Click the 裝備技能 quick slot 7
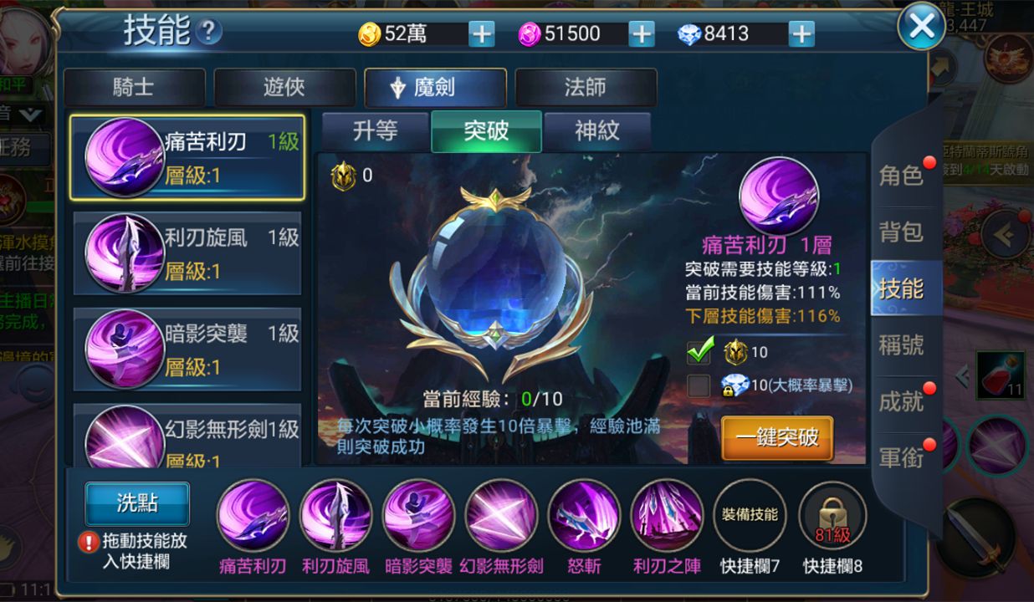This screenshot has width=1034, height=602. tap(750, 515)
